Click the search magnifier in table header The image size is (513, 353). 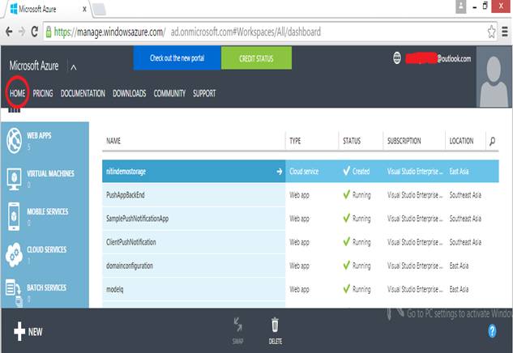(x=492, y=141)
